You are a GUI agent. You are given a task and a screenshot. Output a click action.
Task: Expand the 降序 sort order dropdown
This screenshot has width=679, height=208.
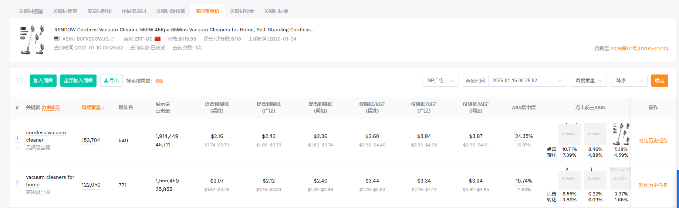[x=629, y=81]
